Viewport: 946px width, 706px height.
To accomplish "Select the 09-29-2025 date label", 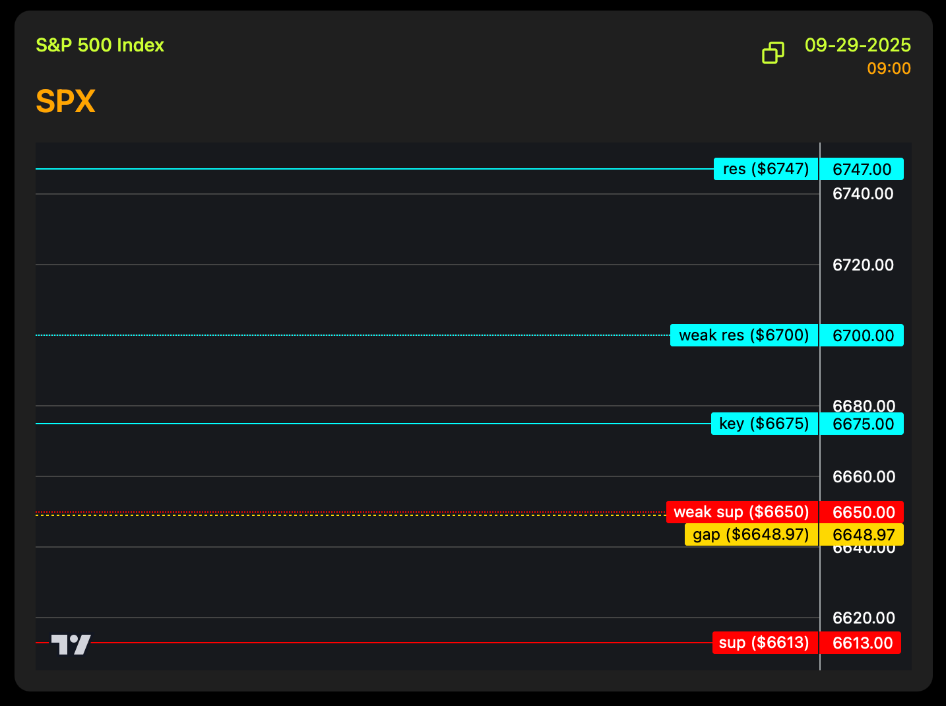I will [x=858, y=45].
